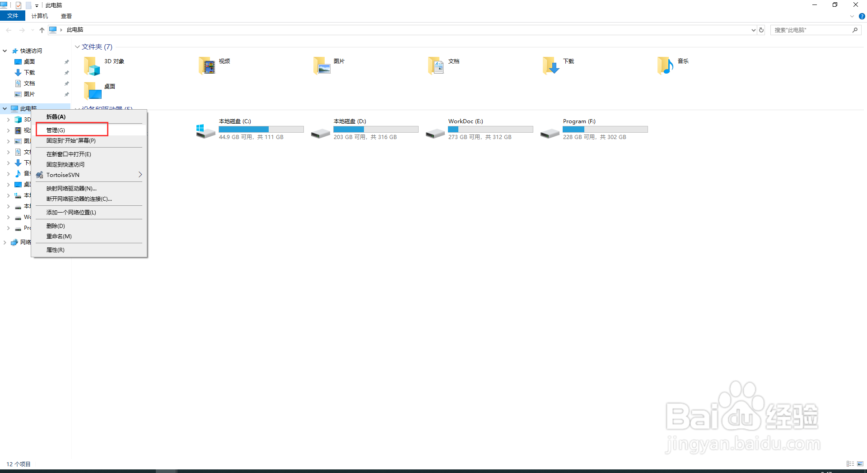Click the 文档 icon under quick access

tap(18, 83)
